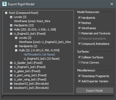This screenshot has width=116, height=100.
Task: Select Hulls (20): [0.053,-1.926,-1.108] row
Action: coord(35,29)
